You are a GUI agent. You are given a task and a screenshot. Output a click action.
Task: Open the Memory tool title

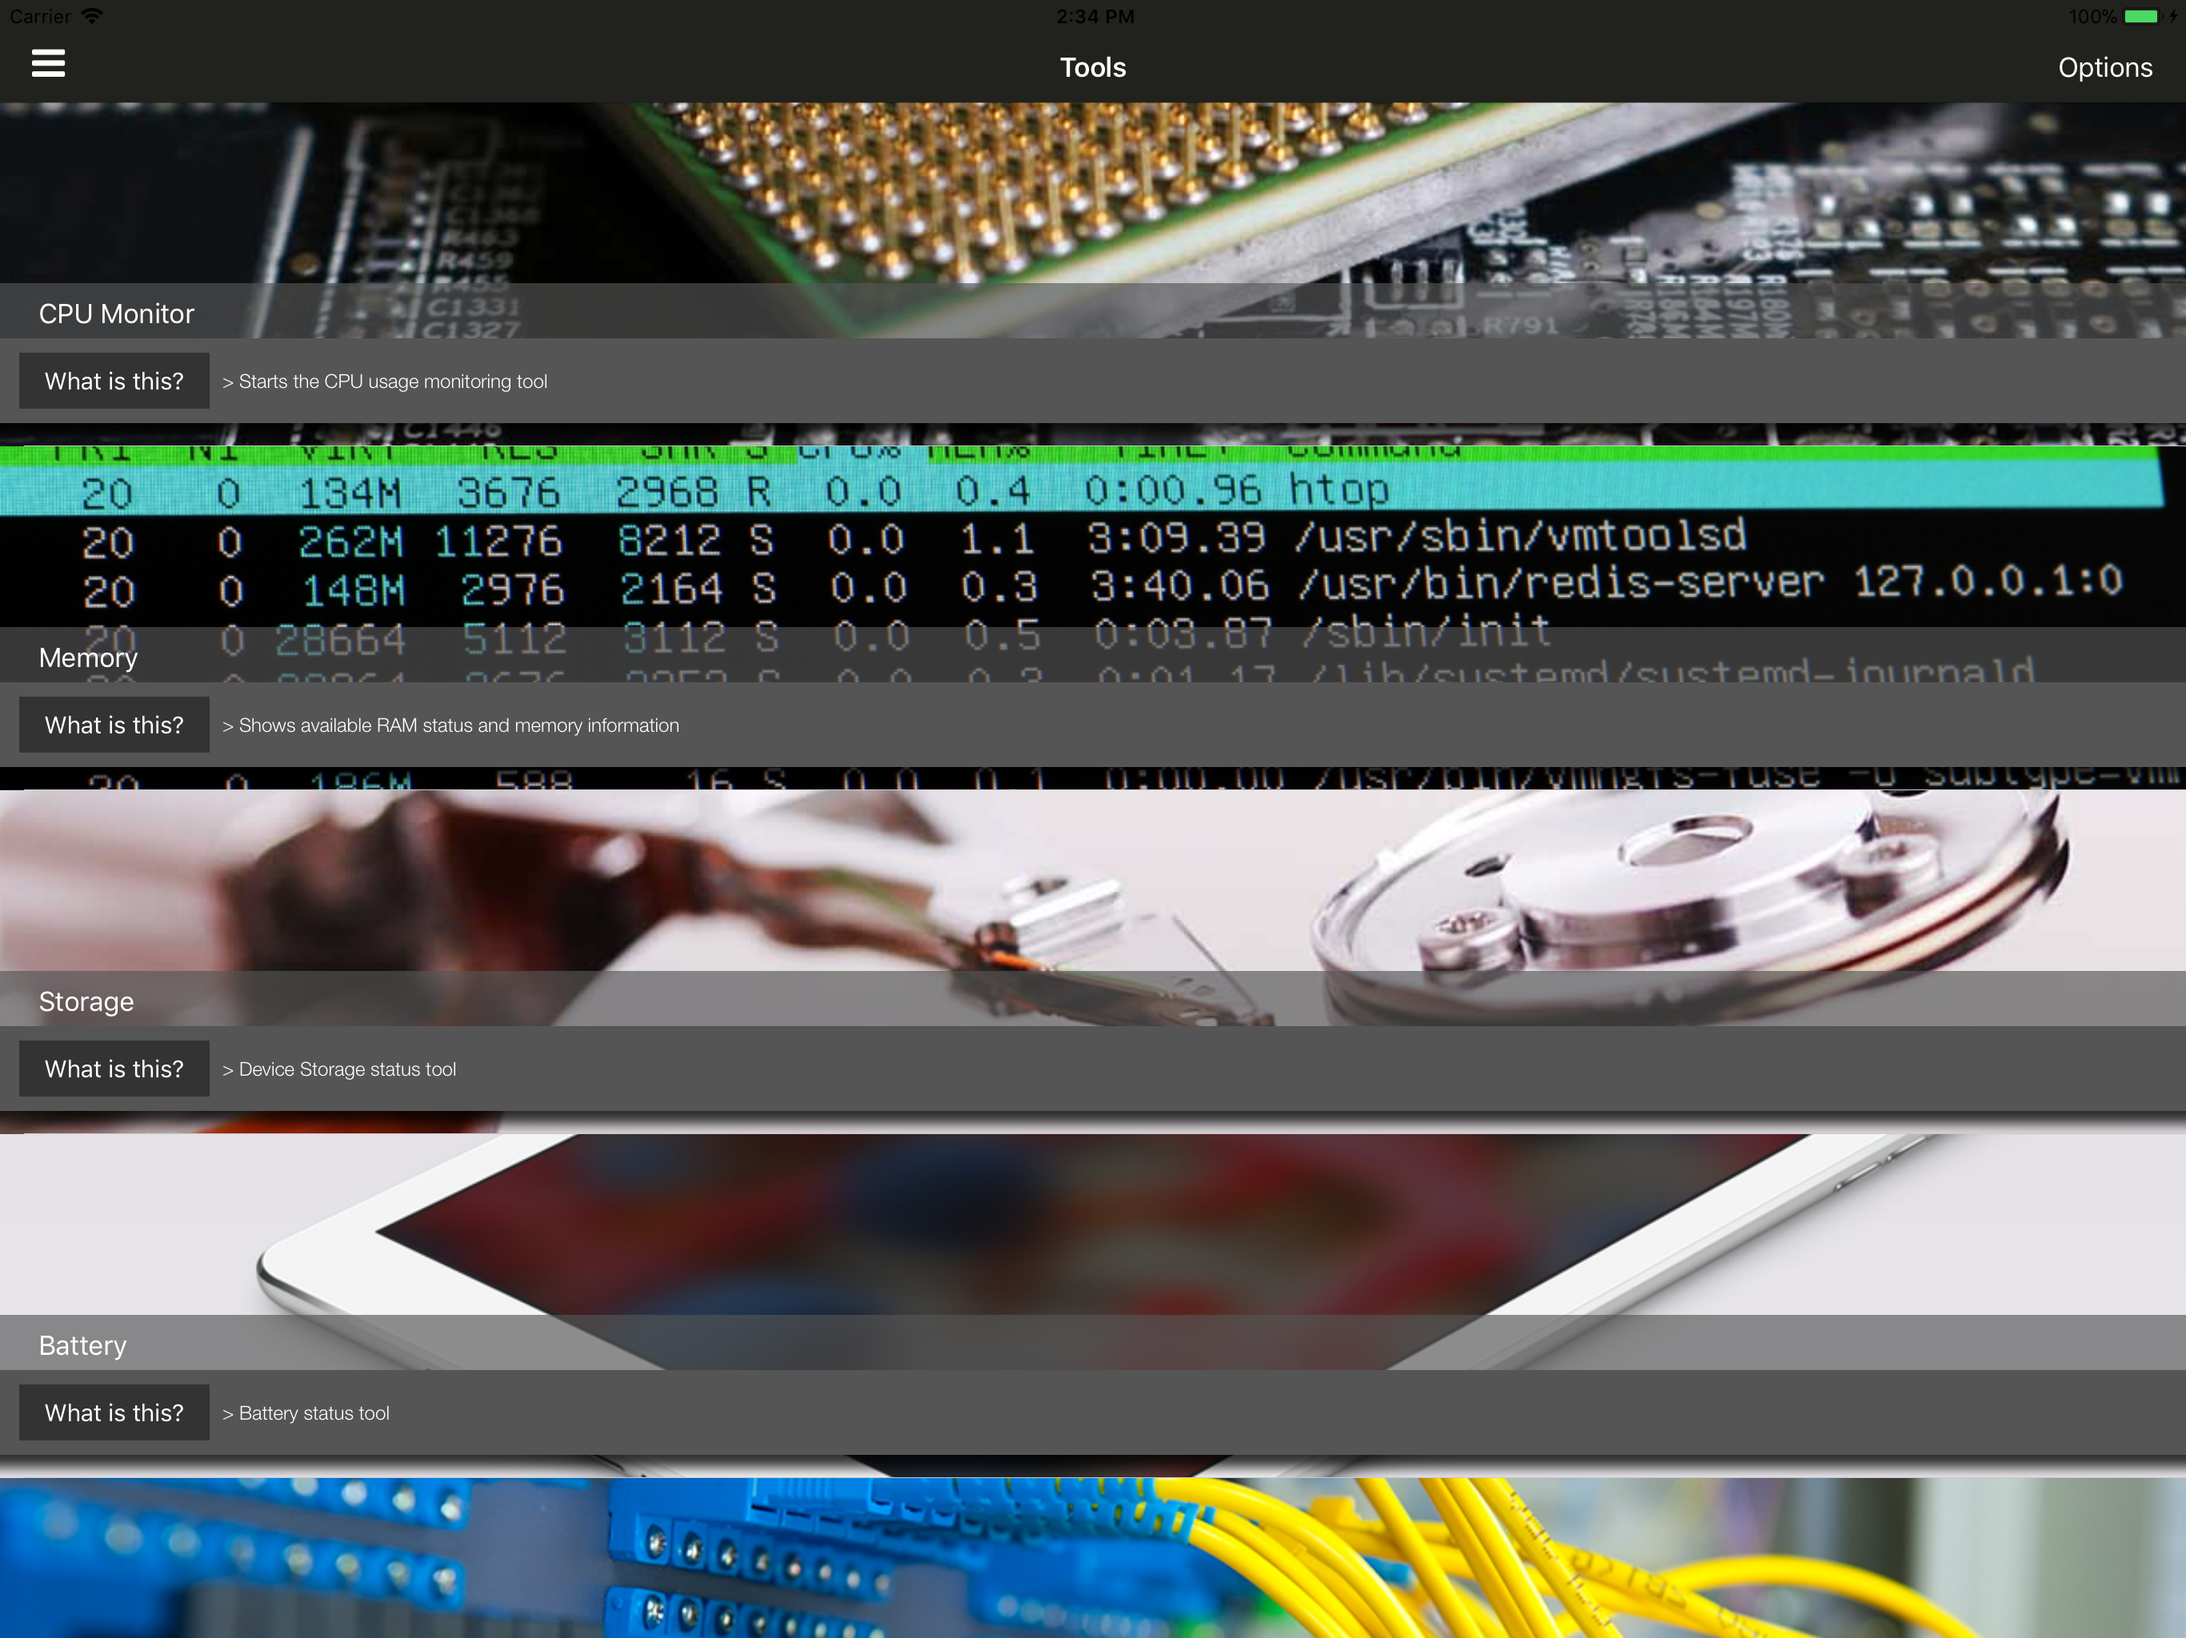[88, 657]
